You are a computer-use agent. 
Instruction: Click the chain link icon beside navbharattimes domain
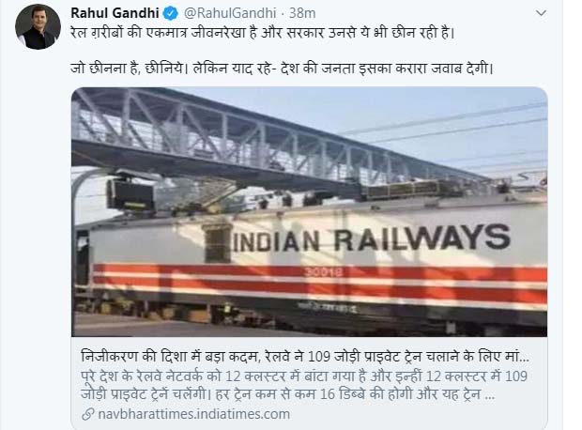point(88,414)
